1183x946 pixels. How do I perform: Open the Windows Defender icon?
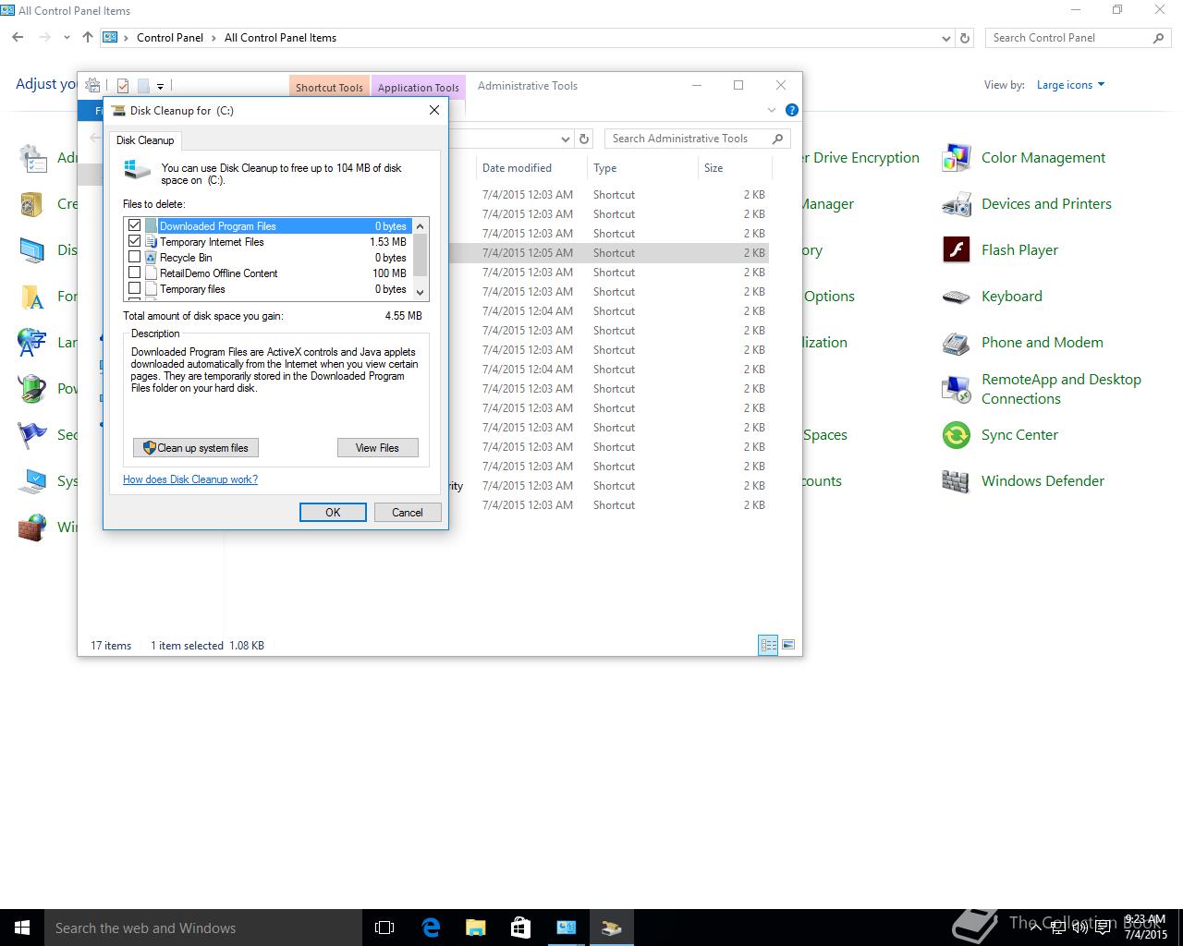[x=956, y=481]
